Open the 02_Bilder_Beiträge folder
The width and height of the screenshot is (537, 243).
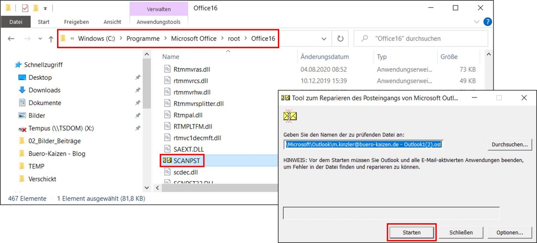pyautogui.click(x=55, y=141)
